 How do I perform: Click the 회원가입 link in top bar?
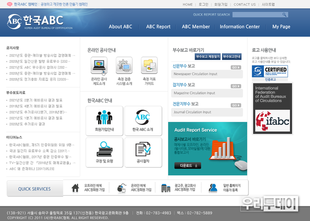coord(221,5)
